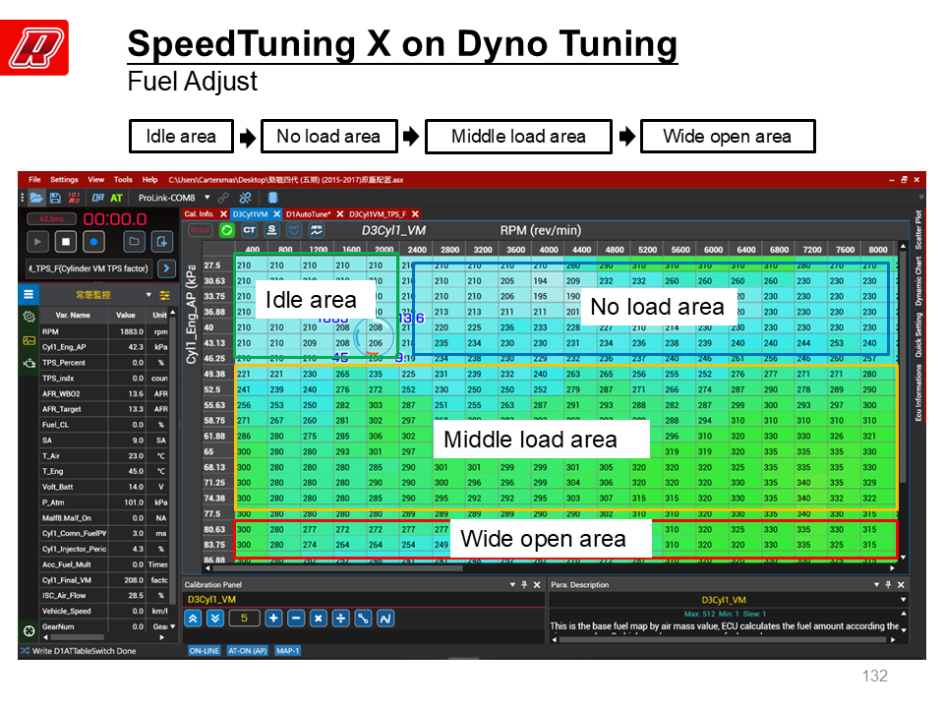
Task: Click the double-up increase arrow in the Calibration Panel
Action: [193, 619]
